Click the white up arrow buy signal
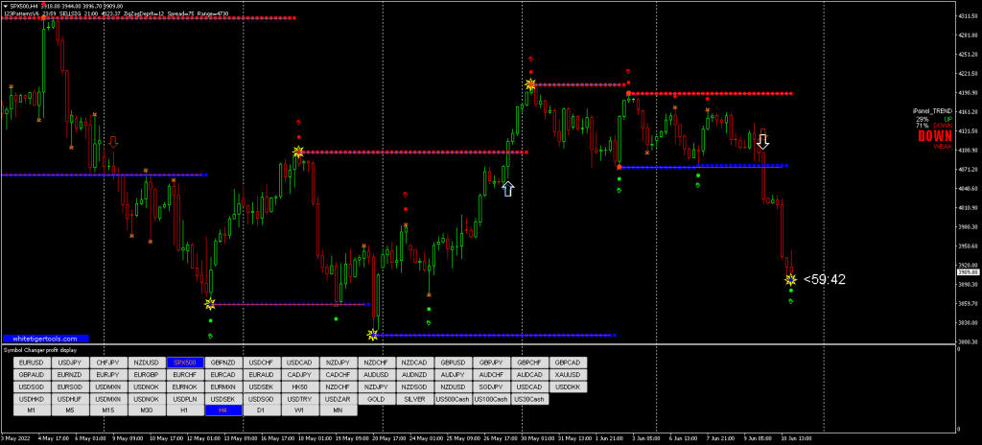 pos(507,188)
